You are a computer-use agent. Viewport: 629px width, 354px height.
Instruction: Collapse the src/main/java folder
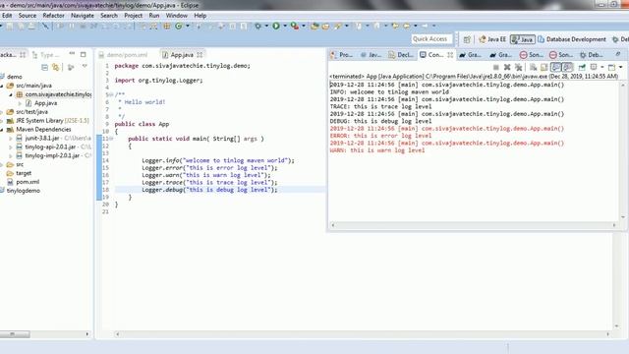click(x=2, y=86)
